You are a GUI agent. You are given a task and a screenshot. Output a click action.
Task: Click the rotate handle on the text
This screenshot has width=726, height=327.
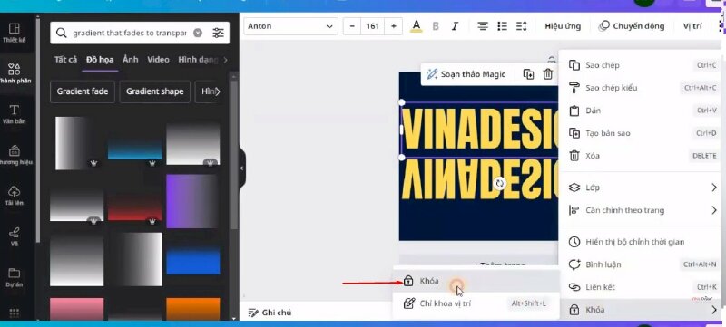500,183
